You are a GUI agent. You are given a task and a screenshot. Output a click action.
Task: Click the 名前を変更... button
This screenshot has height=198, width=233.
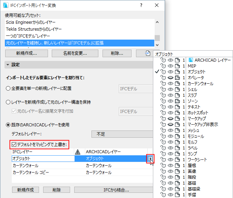75,53
